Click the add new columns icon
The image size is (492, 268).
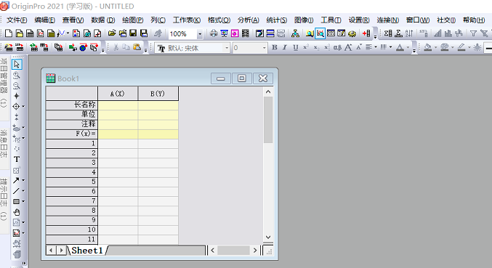pyautogui.click(x=366, y=33)
